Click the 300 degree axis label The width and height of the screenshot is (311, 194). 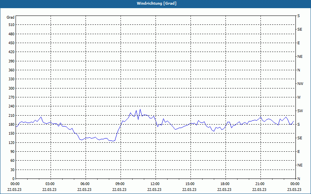(12, 88)
